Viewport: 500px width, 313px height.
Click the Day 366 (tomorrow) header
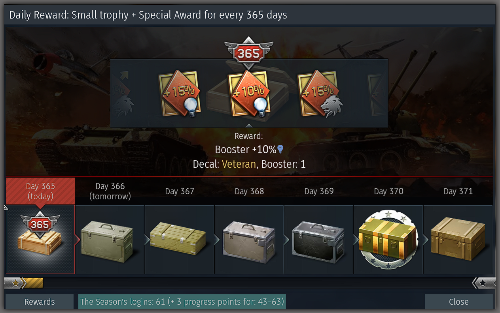(110, 191)
